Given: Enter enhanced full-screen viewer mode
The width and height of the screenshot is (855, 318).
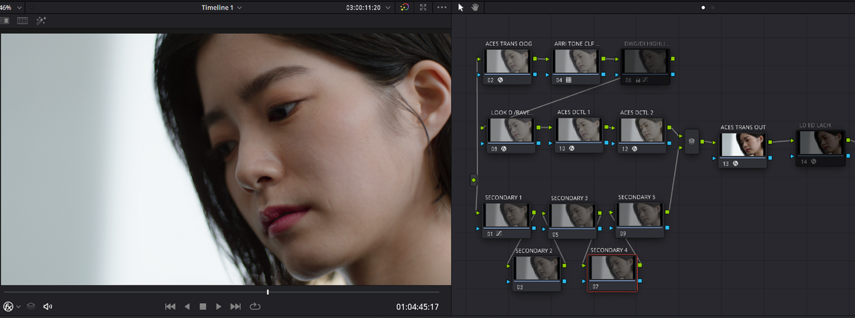Looking at the screenshot, I should pyautogui.click(x=423, y=7).
